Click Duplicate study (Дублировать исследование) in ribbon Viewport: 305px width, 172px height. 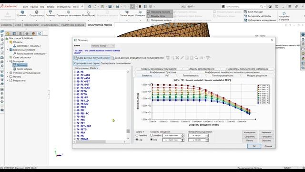point(260,20)
